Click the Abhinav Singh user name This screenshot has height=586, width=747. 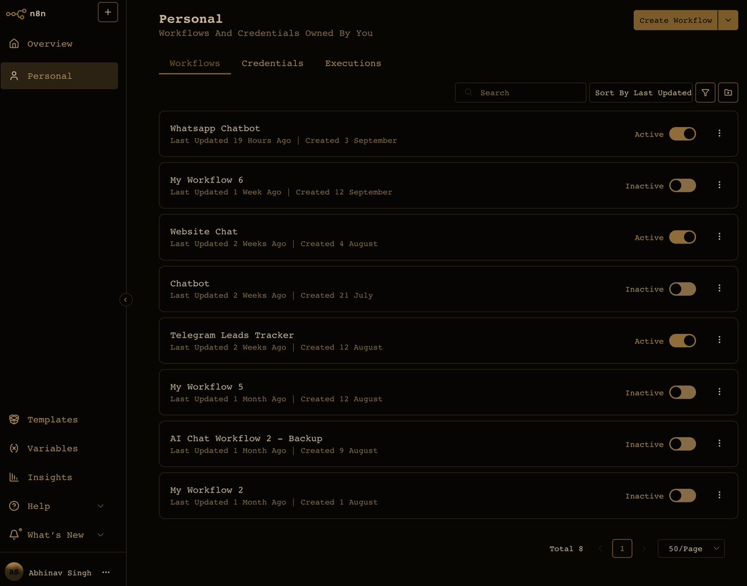(60, 572)
